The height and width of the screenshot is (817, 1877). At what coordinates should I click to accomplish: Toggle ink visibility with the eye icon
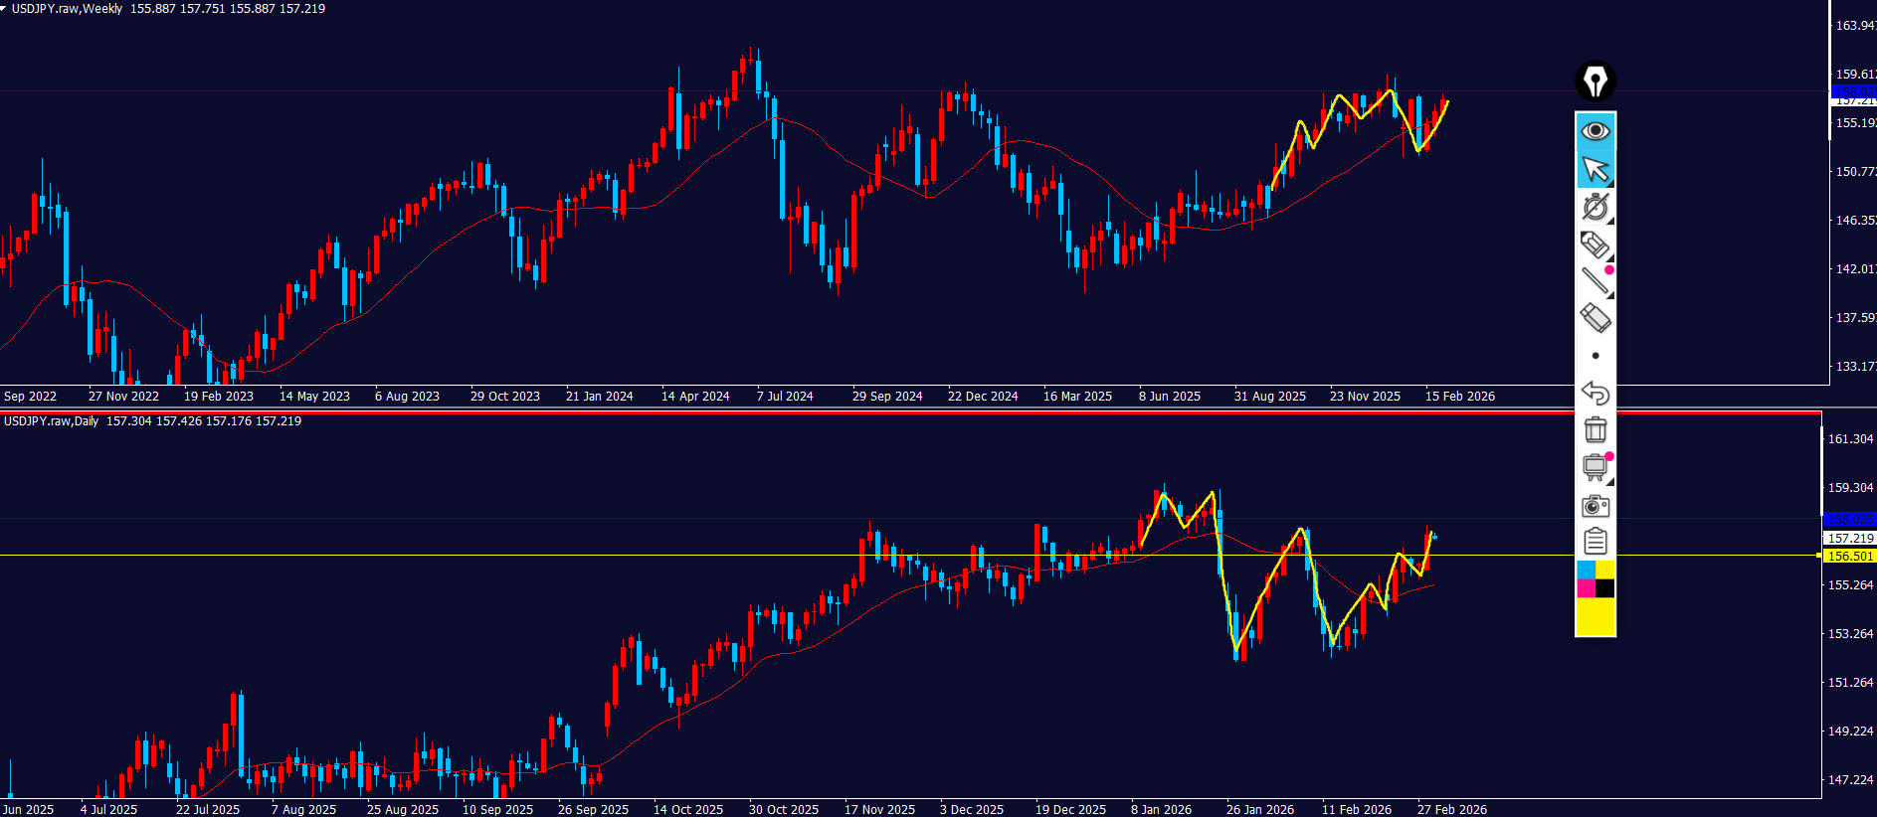(x=1595, y=131)
